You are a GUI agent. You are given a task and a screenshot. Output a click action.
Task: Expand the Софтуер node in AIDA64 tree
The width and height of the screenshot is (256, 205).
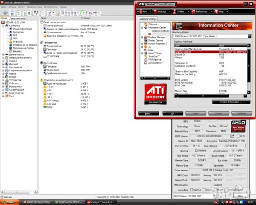coord(3,83)
